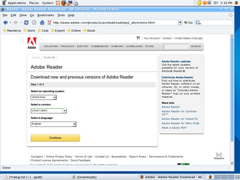Click the yellow Continue button
The image size is (240, 180).
pyautogui.click(x=55, y=138)
